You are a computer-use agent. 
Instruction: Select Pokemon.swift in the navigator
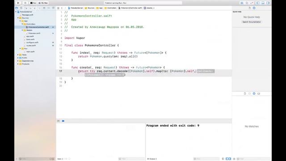point(34,33)
